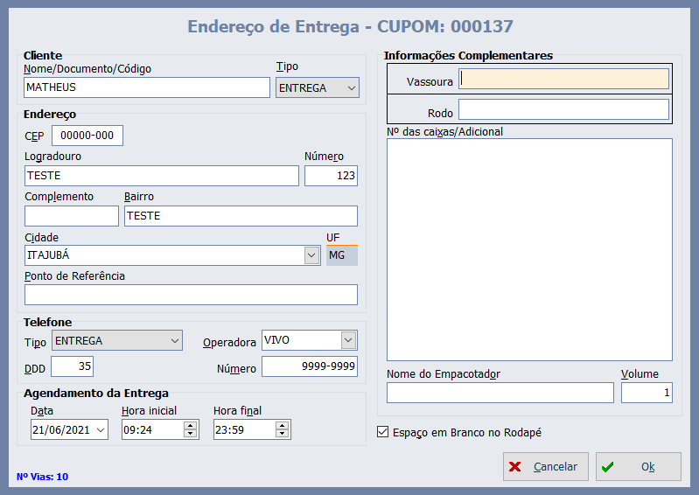Image resolution: width=699 pixels, height=495 pixels.
Task: Open the Data calendar dropdown arrow
Action: (x=100, y=429)
